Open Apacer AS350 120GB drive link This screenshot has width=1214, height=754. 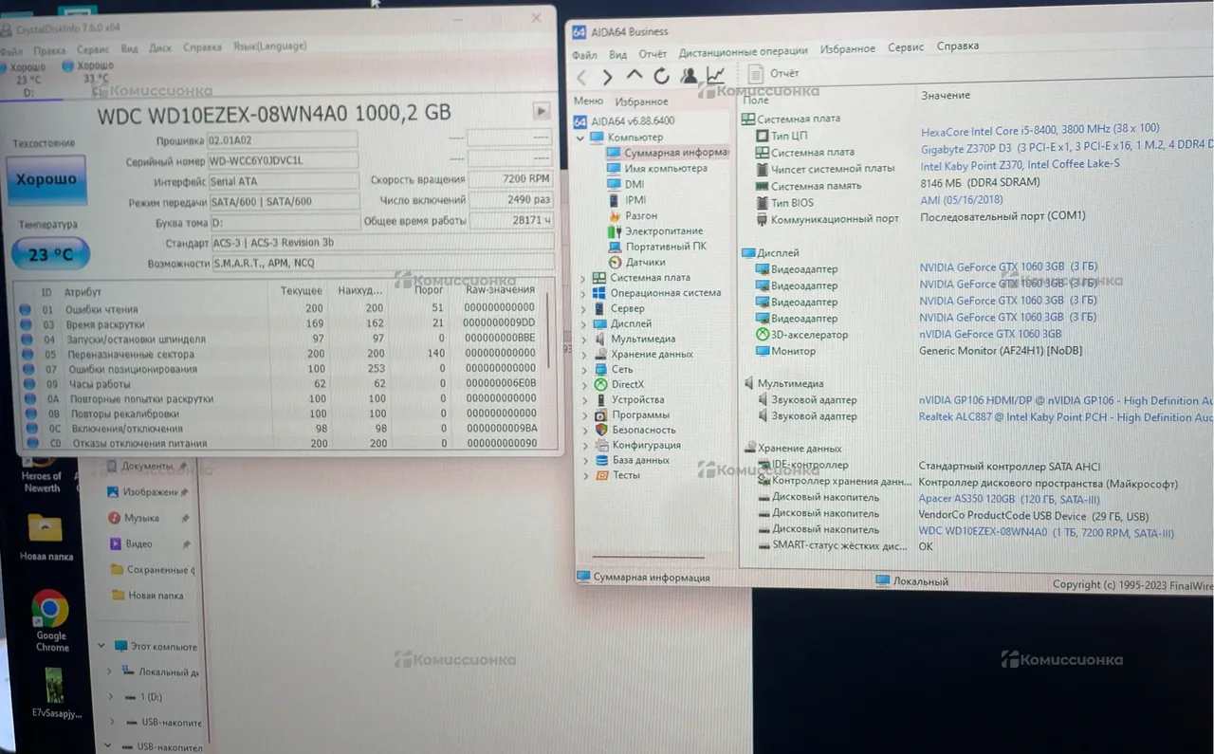[x=1009, y=499]
